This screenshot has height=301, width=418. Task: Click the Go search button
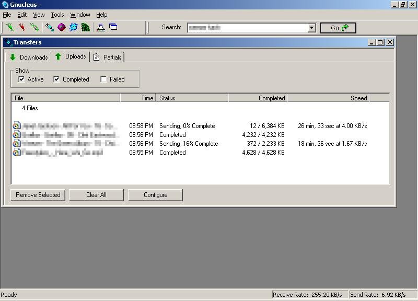click(338, 28)
